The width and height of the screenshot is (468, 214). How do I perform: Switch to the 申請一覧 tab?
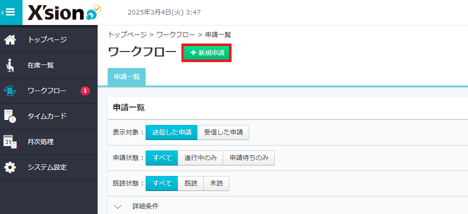(x=127, y=77)
